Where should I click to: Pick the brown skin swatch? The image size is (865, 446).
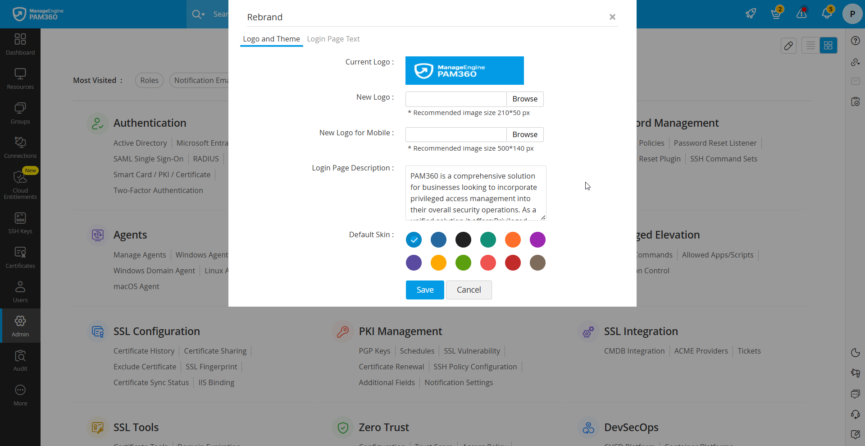pyautogui.click(x=537, y=263)
